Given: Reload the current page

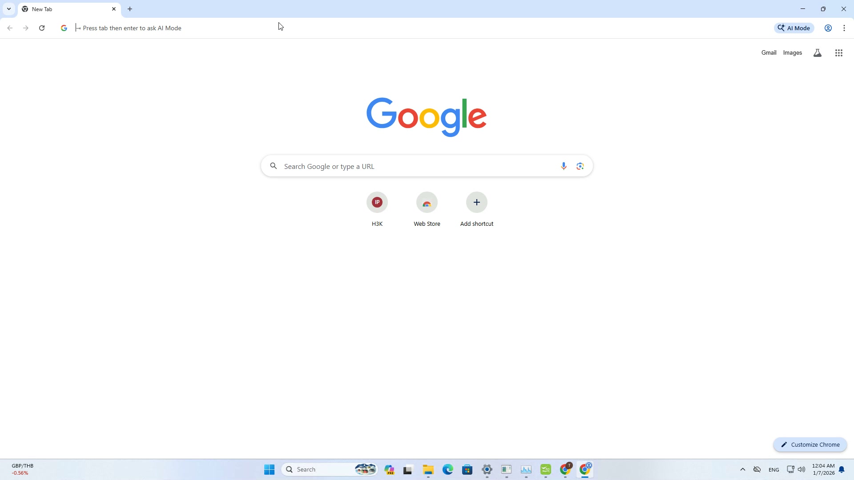Looking at the screenshot, I should click(x=42, y=28).
